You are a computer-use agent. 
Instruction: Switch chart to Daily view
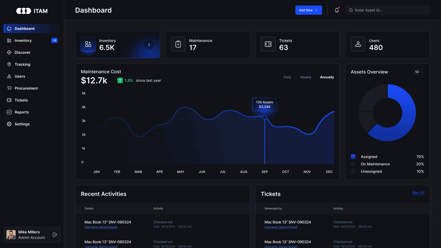pos(287,77)
